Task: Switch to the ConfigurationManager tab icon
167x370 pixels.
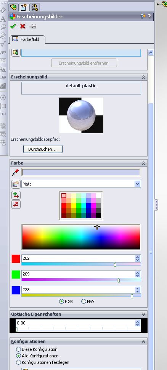Action: click(x=35, y=7)
